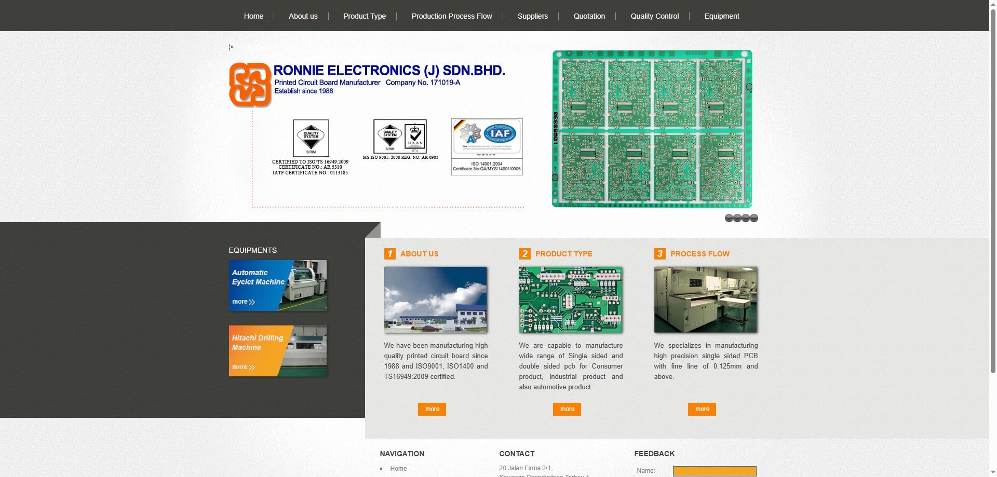This screenshot has height=477, width=997.
Task: Click more on the Automatic Eyelet Machine banner
Action: coord(243,302)
